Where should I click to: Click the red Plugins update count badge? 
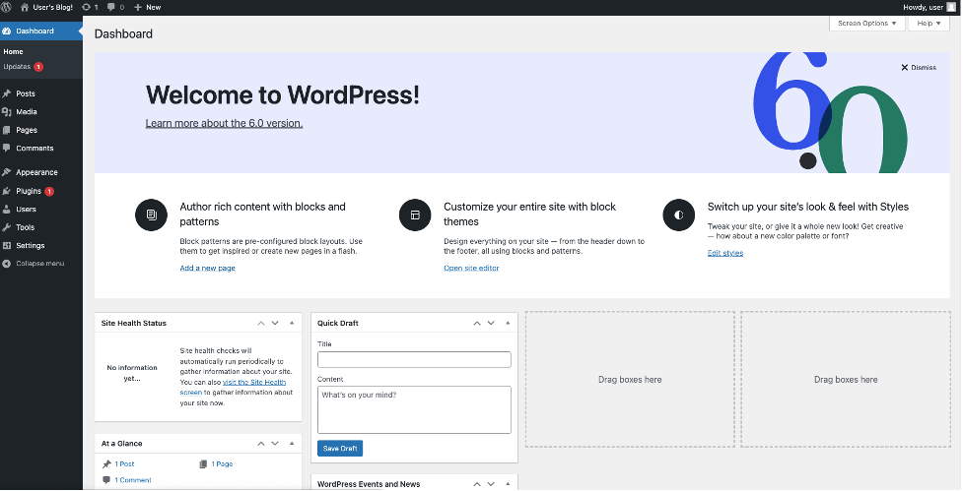point(49,191)
